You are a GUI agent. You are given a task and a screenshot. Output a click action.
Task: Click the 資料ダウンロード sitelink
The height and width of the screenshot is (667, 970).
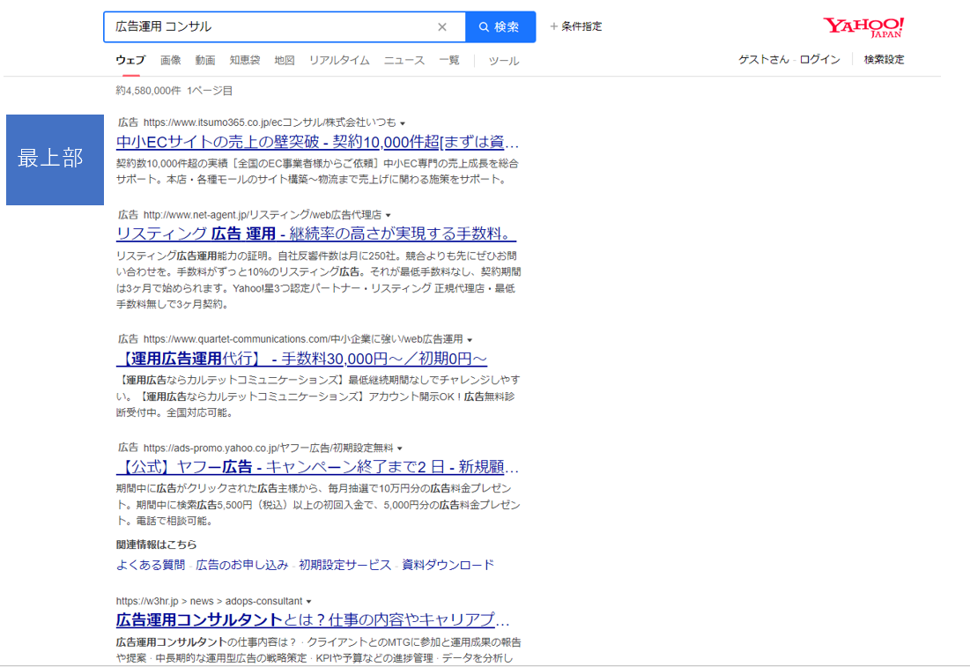coord(448,566)
